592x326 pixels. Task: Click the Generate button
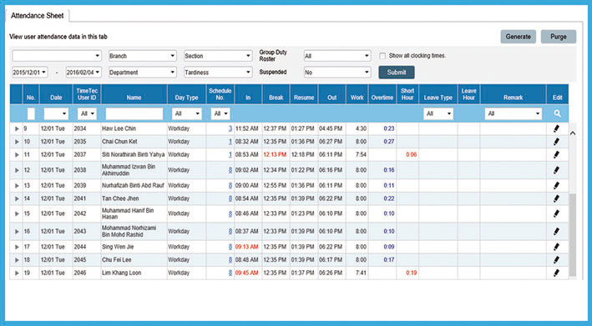tap(518, 37)
